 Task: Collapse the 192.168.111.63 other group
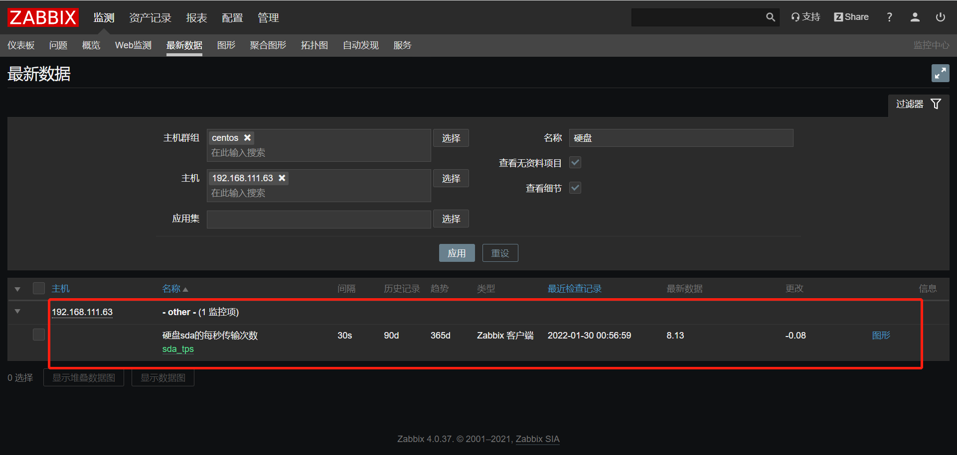click(x=17, y=312)
